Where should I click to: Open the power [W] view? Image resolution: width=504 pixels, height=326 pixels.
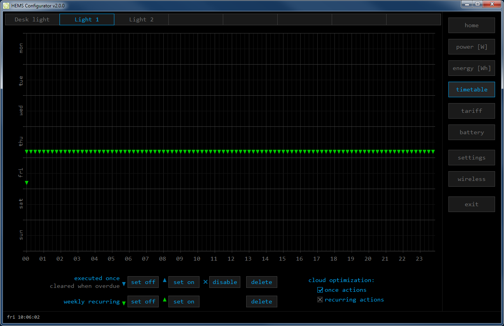click(x=471, y=47)
